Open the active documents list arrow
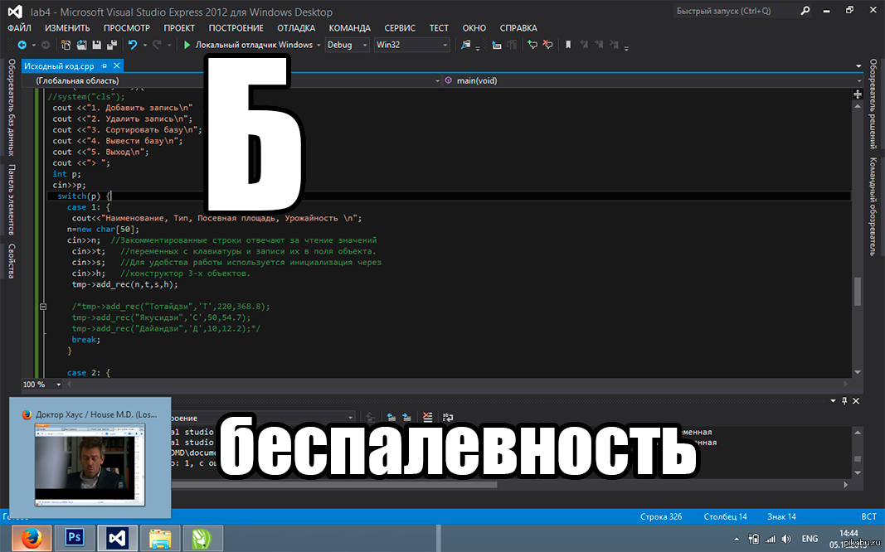 (858, 66)
